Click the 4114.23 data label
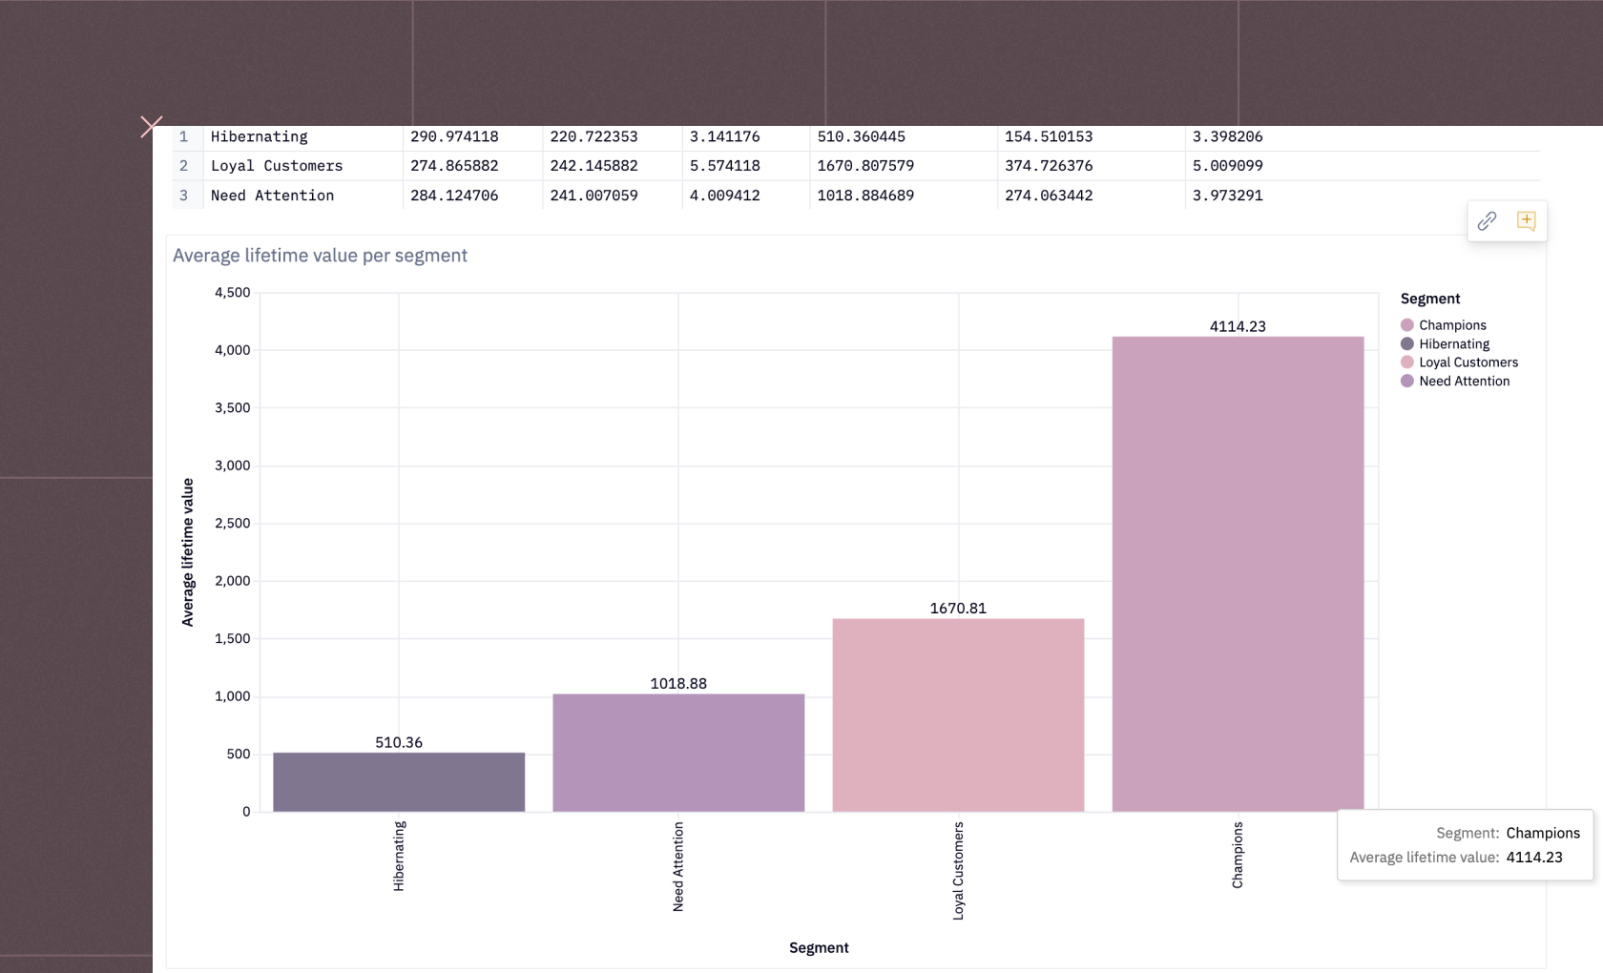This screenshot has height=973, width=1603. tap(1237, 325)
